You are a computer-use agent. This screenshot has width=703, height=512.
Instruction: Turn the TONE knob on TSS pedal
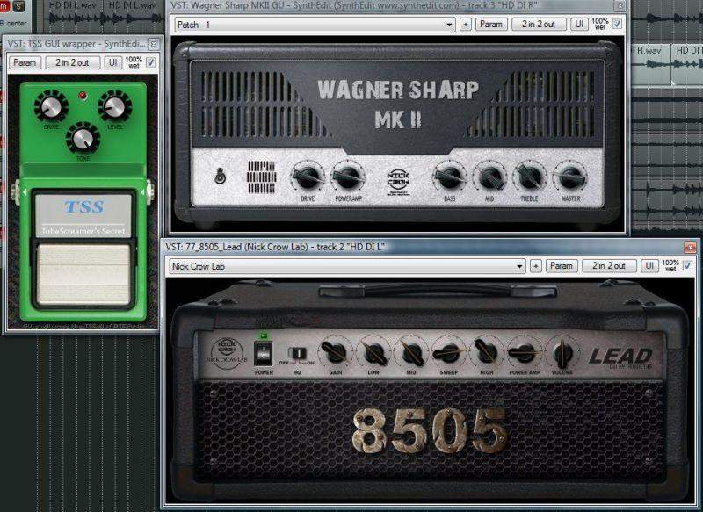(x=83, y=138)
